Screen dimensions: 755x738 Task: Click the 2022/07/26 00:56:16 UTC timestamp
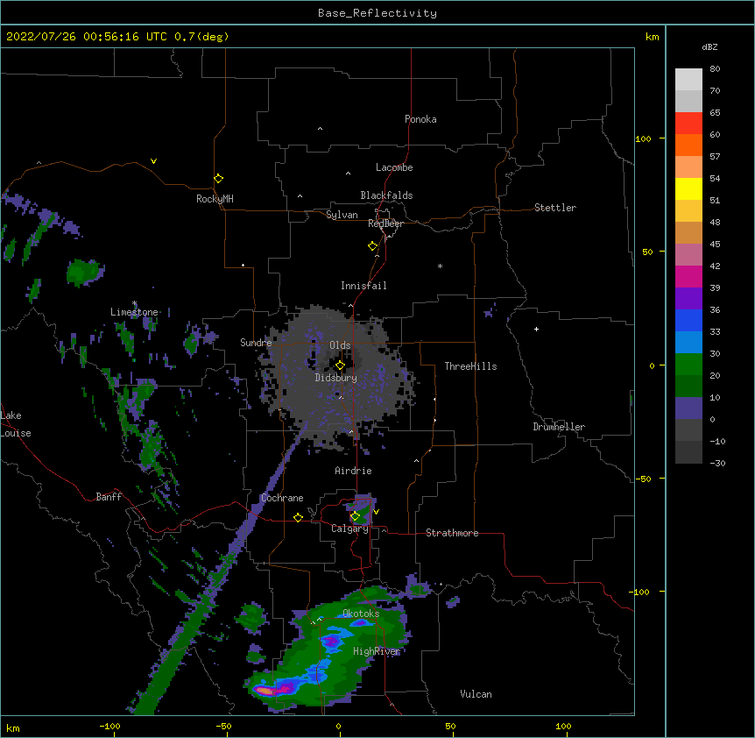[x=86, y=37]
